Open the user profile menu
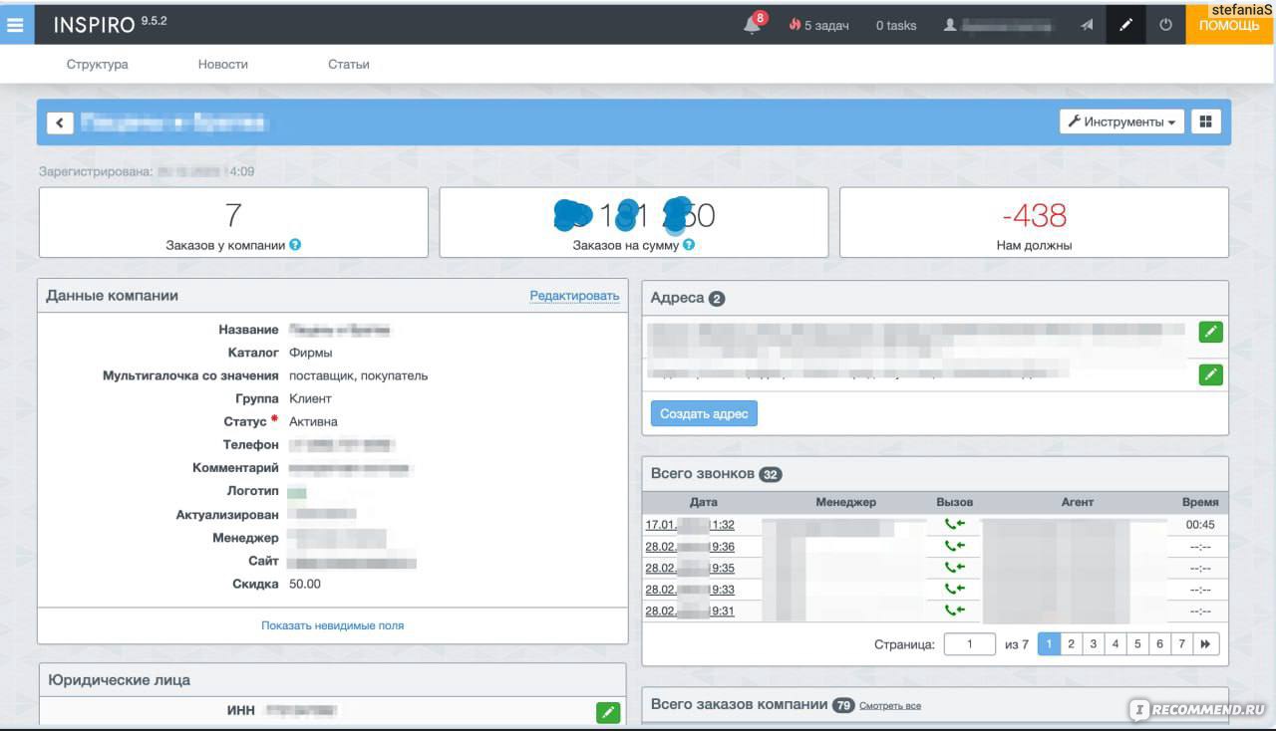 [x=998, y=25]
